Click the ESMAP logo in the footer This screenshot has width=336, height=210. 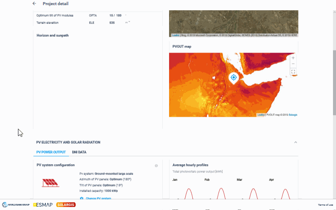43,205
